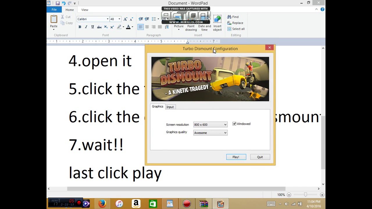Click the Save icon in quick access toolbar

coord(58,3)
